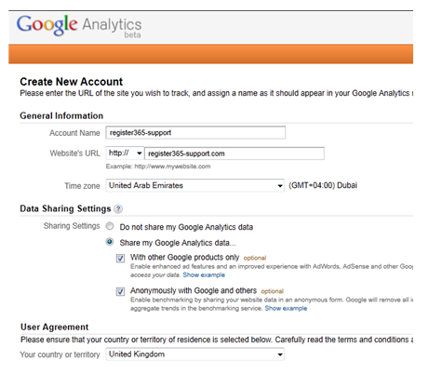
Task: Click the User Agreement section heading
Action: (55, 327)
